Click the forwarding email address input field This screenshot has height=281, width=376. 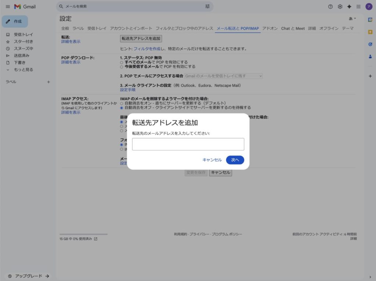(188, 144)
